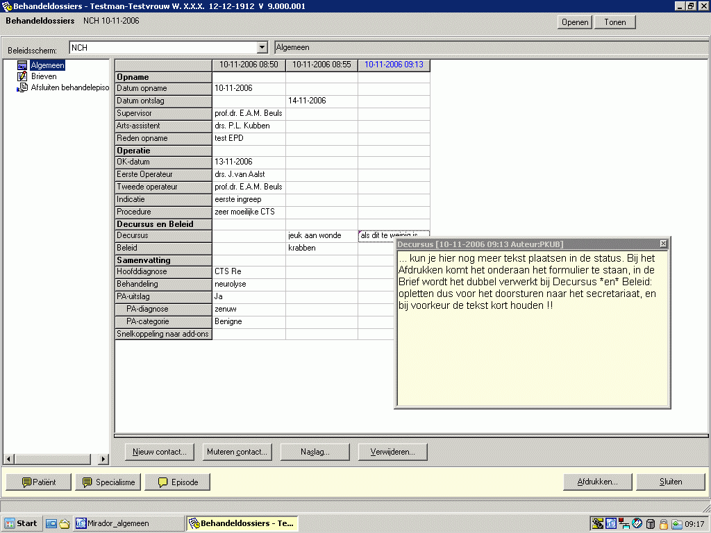Close the Decursus note popup
This screenshot has width=711, height=533.
(663, 244)
